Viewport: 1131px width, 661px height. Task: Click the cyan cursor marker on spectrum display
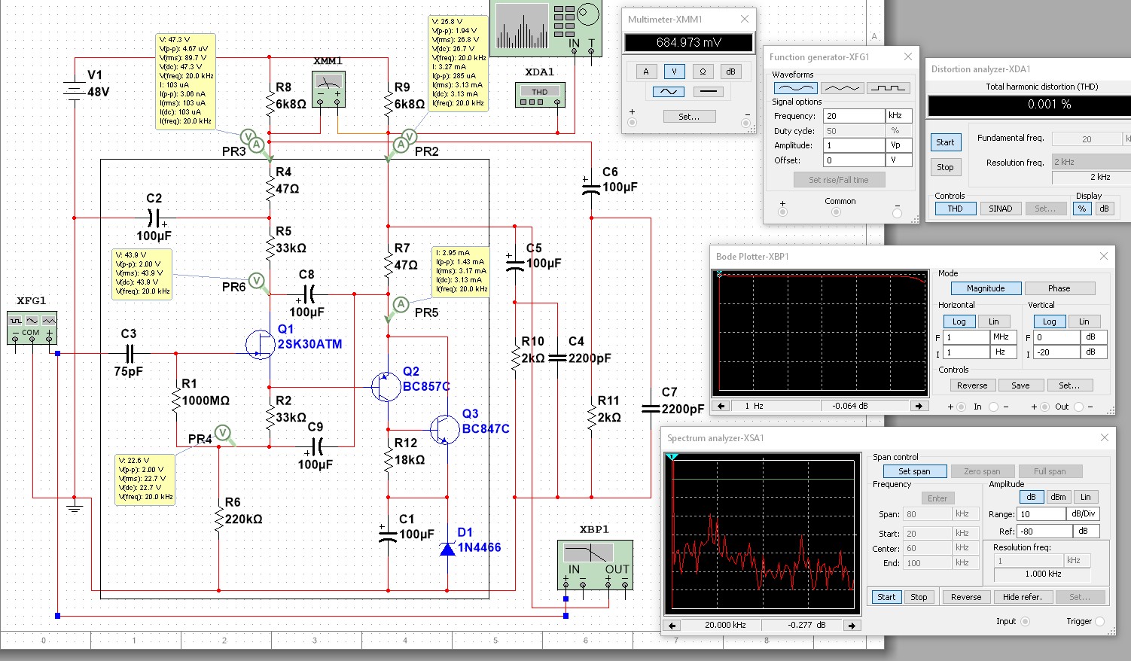pos(672,457)
